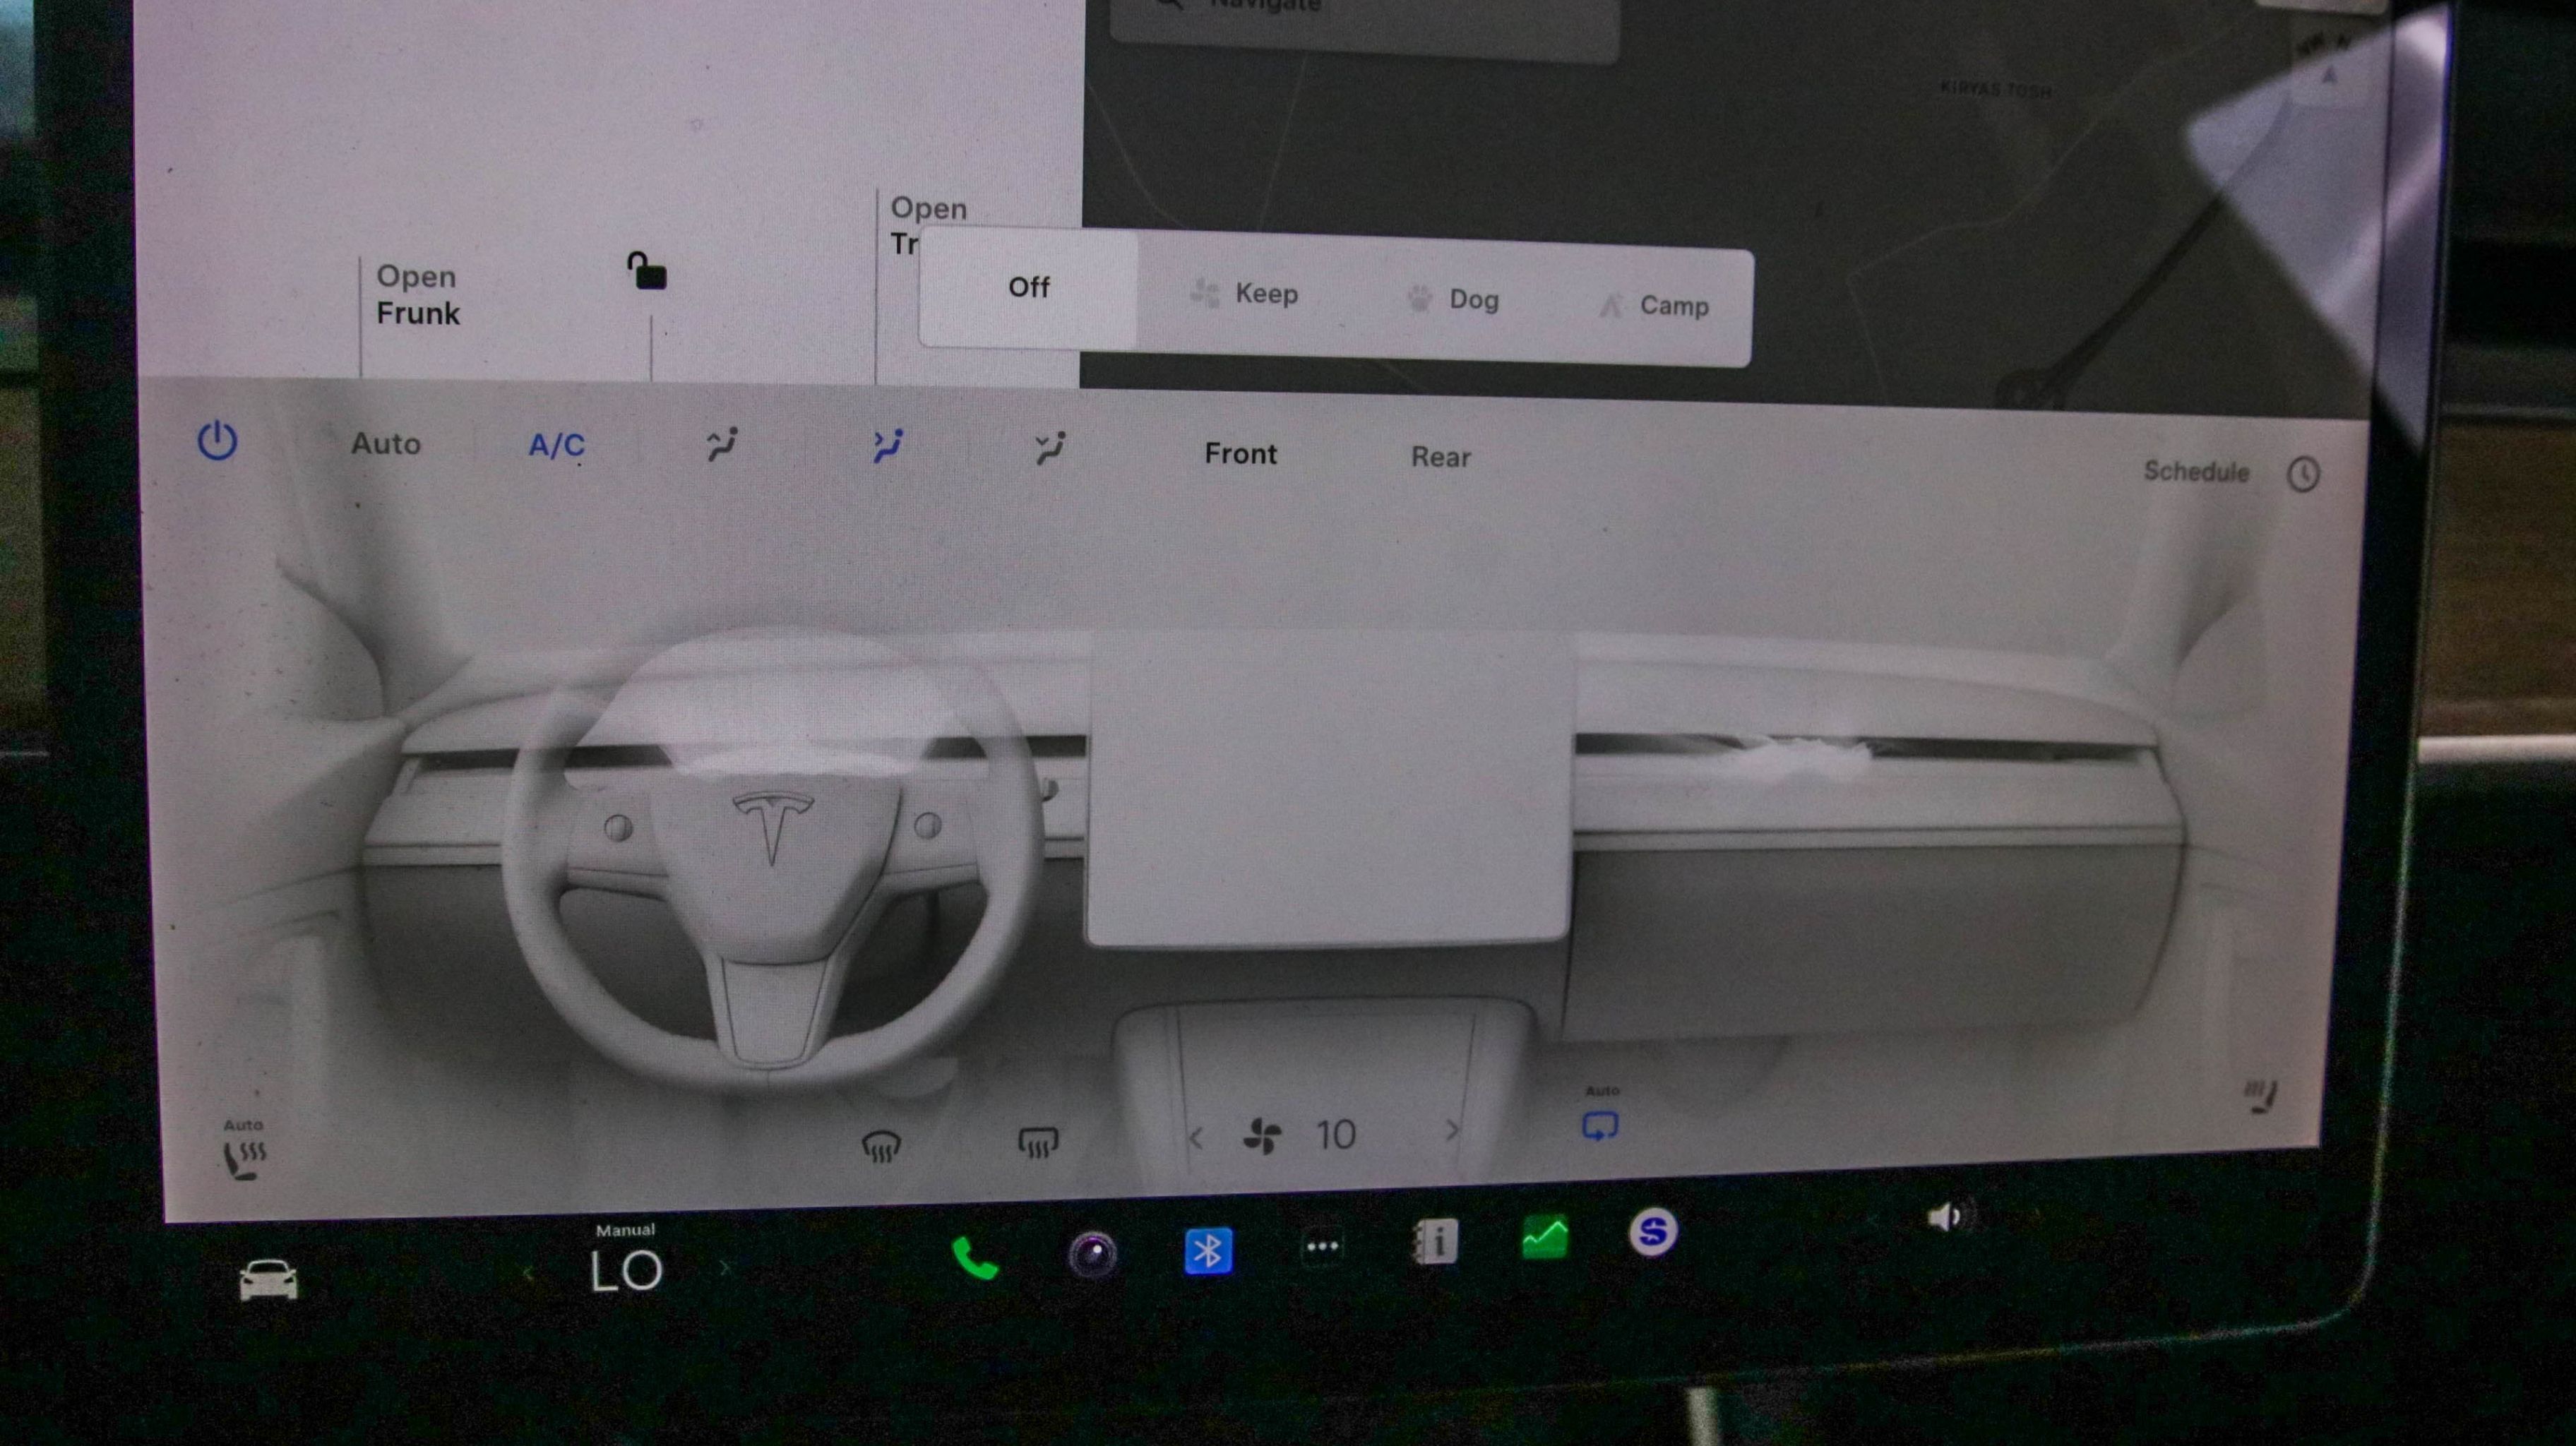Image resolution: width=2576 pixels, height=1446 pixels.
Task: Open the Camera app
Action: coord(1092,1253)
